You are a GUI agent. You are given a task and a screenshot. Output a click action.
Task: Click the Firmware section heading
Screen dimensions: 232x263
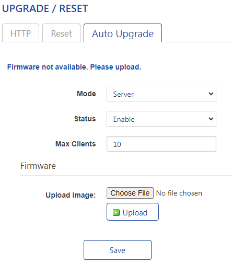[x=38, y=166]
